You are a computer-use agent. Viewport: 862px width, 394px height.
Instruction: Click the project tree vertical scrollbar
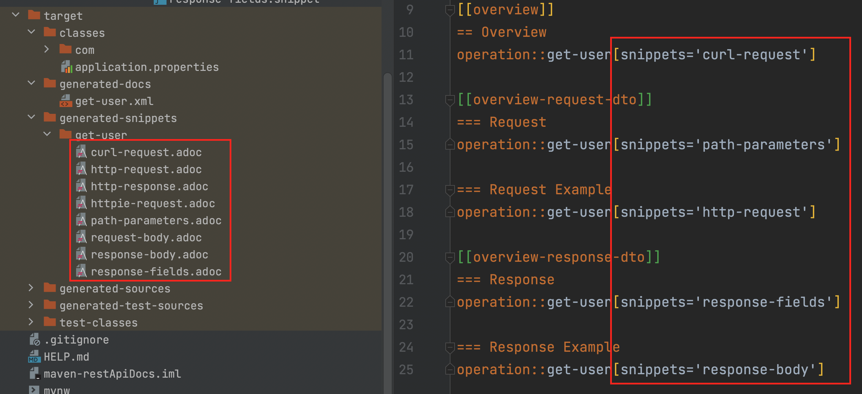coord(387,204)
